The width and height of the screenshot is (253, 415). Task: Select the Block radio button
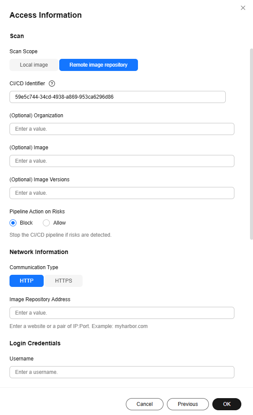pos(13,223)
